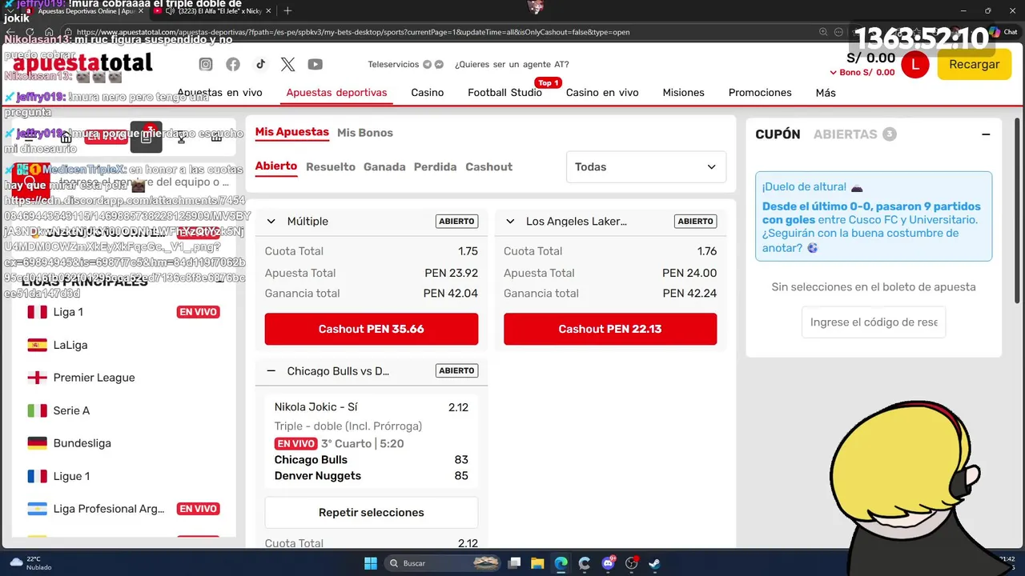Image resolution: width=1025 pixels, height=576 pixels.
Task: Click the Peru flag next to Liga 1
Action: click(37, 312)
